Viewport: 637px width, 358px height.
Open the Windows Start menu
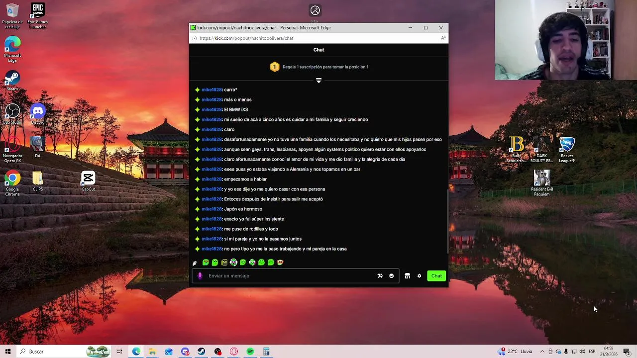(8, 352)
